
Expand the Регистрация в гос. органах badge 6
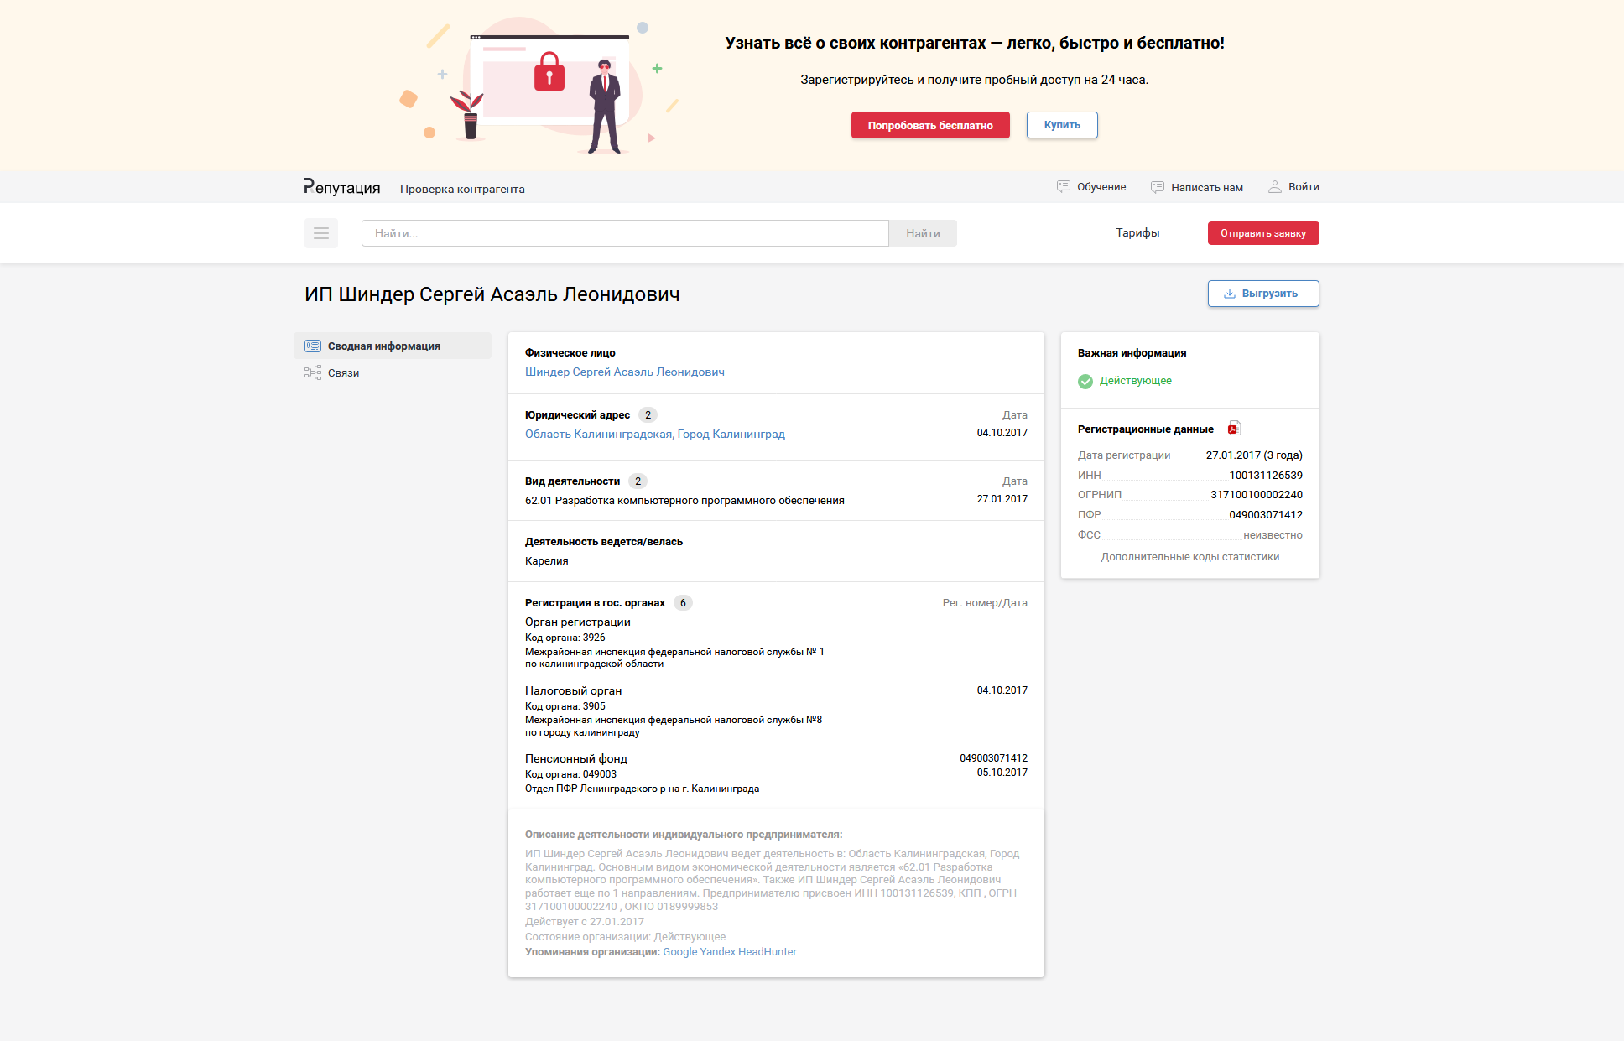(x=683, y=602)
